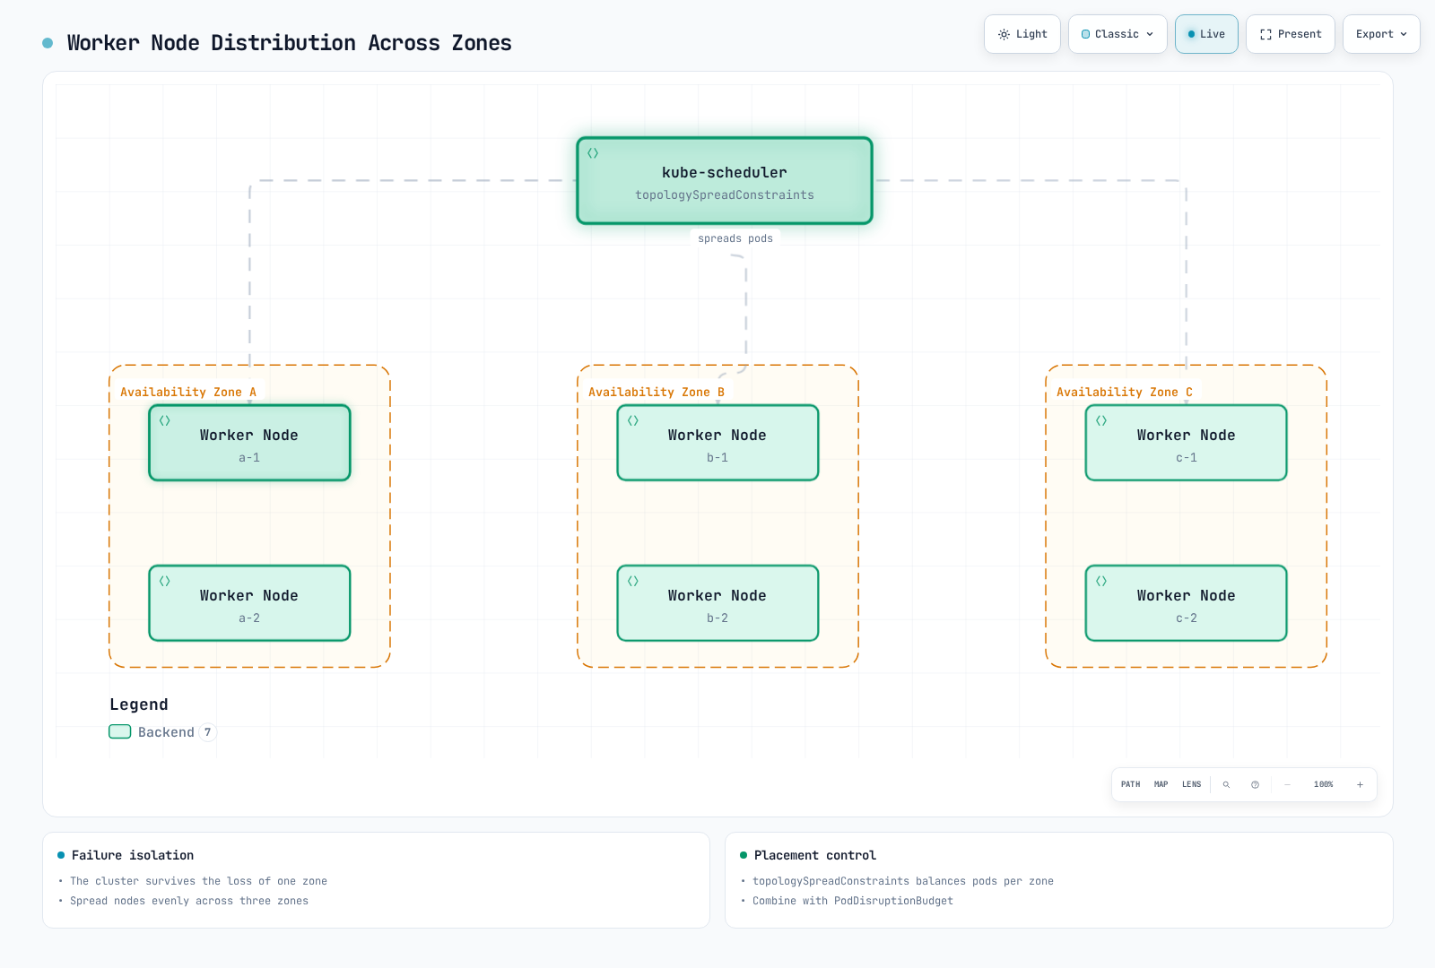Zoom in with the plus button

tap(1360, 784)
